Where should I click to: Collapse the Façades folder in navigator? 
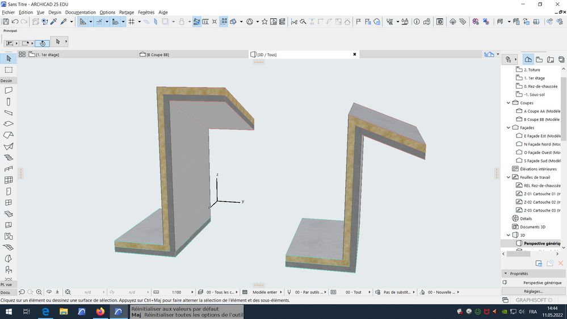coord(509,128)
